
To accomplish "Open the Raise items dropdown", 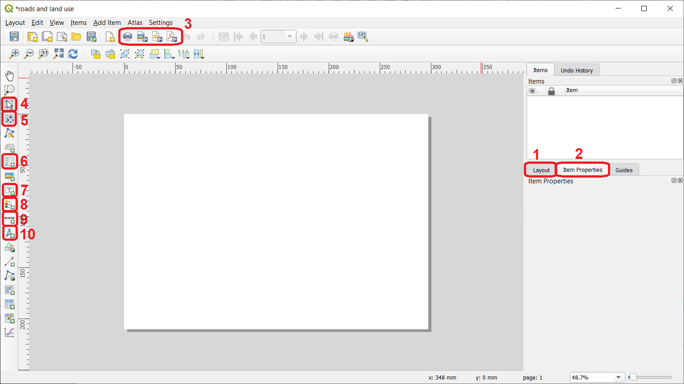I will 155,54.
